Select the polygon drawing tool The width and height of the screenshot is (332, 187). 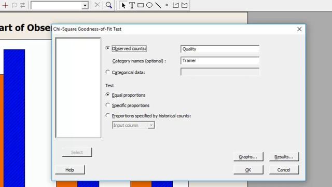point(185,5)
